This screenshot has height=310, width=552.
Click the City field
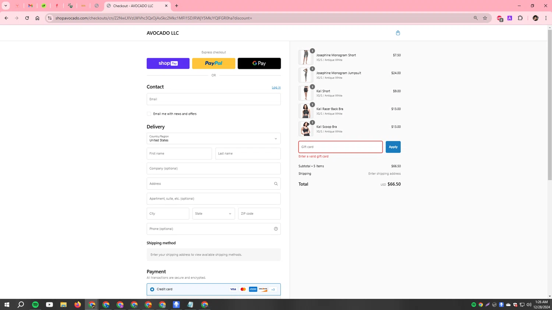[x=168, y=214]
